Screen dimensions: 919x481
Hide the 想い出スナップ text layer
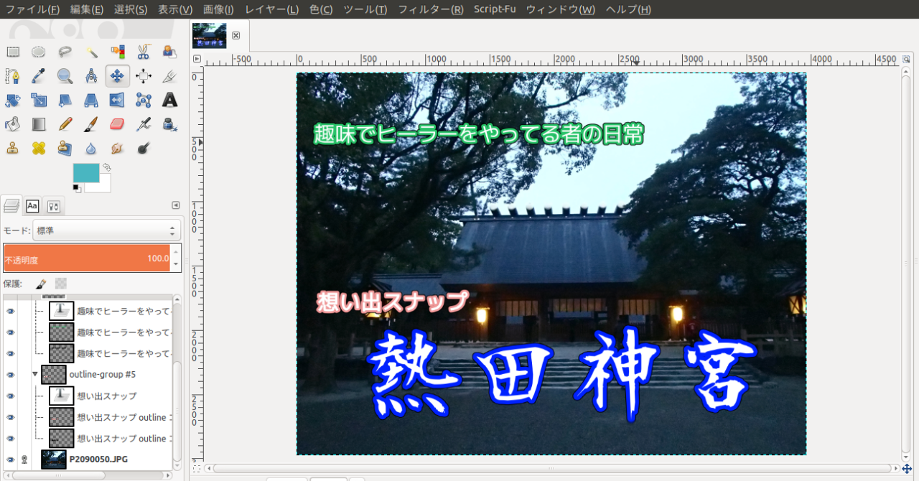(11, 396)
